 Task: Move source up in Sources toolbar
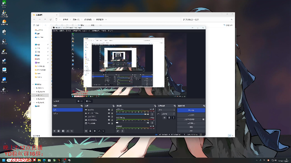coord(99,131)
